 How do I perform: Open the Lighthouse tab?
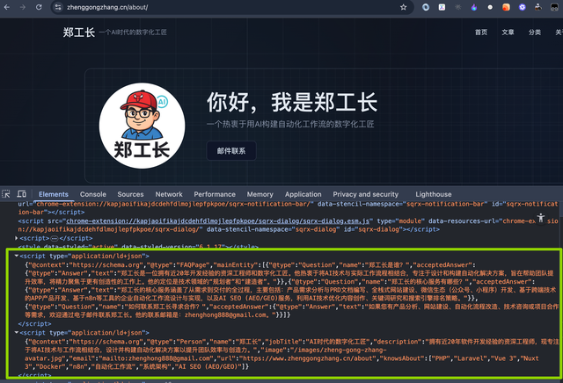pyautogui.click(x=434, y=194)
